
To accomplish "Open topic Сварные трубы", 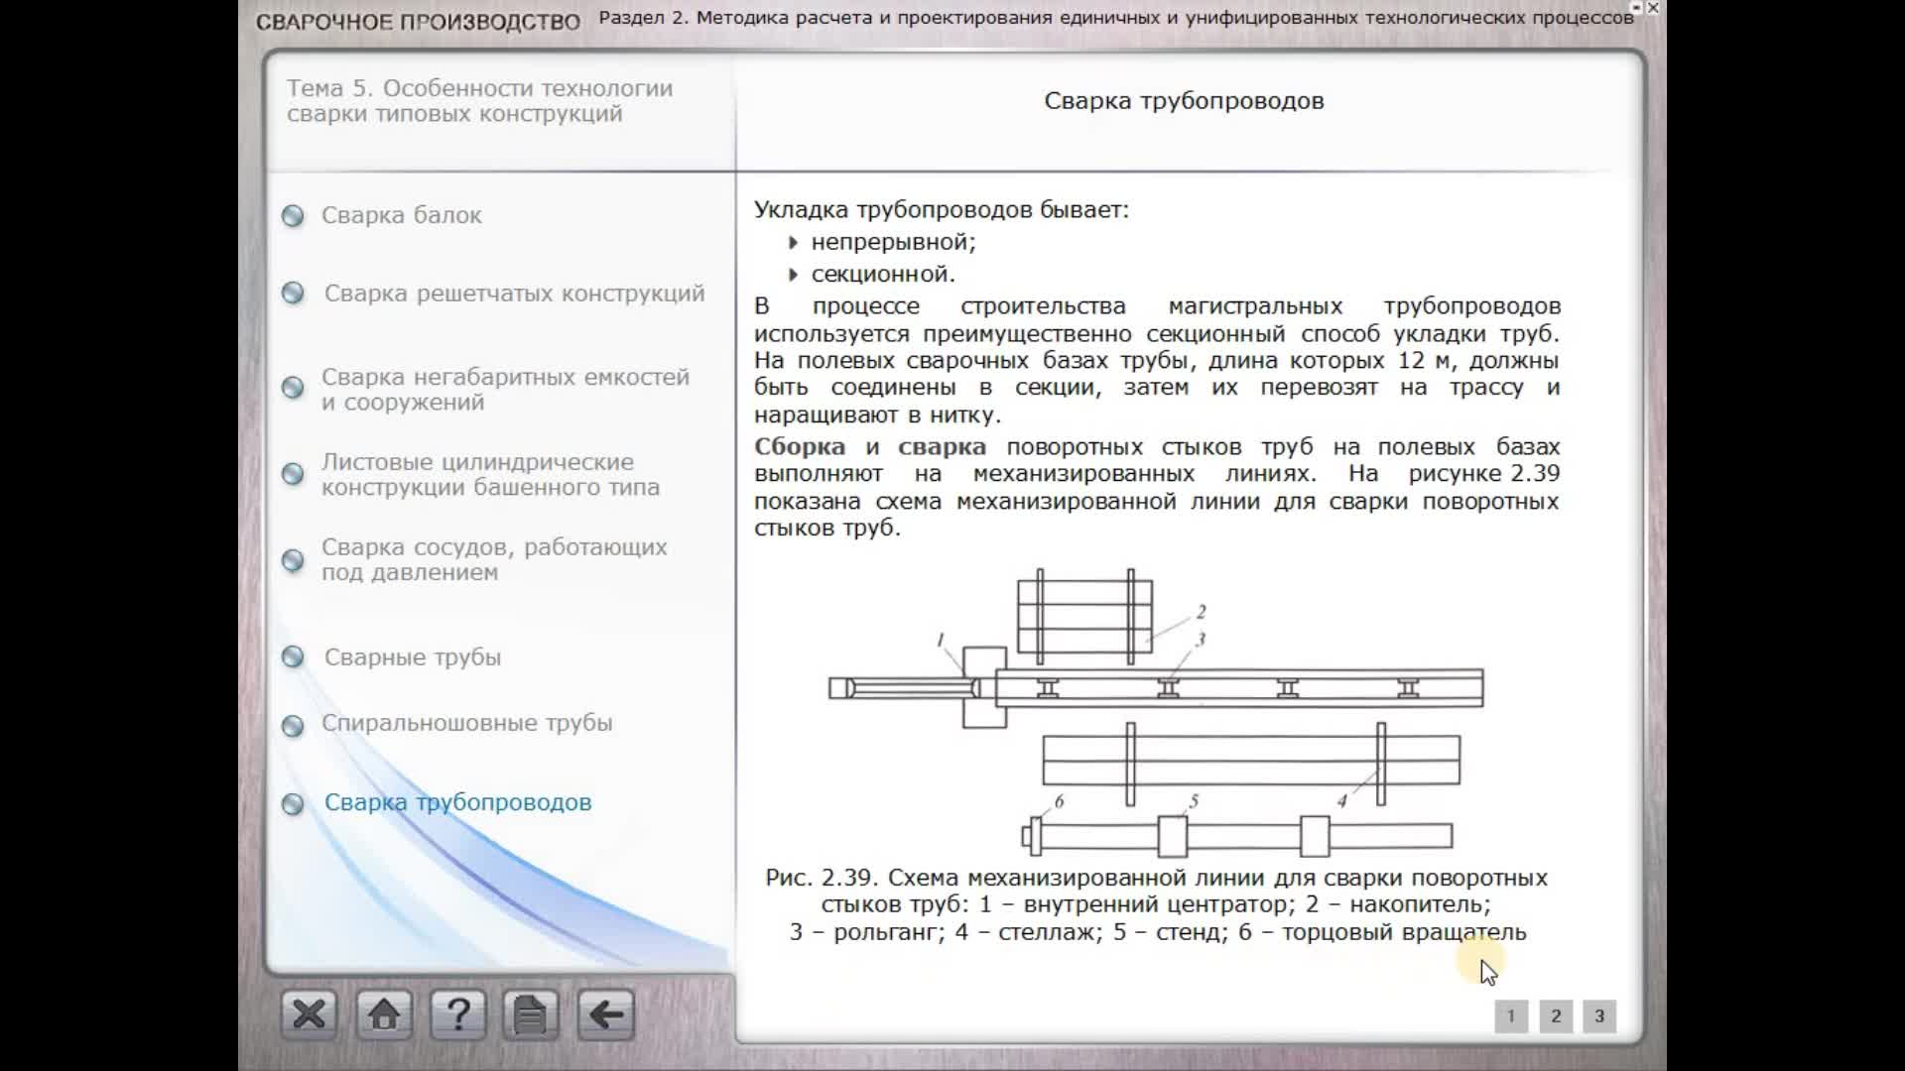I will 413,657.
